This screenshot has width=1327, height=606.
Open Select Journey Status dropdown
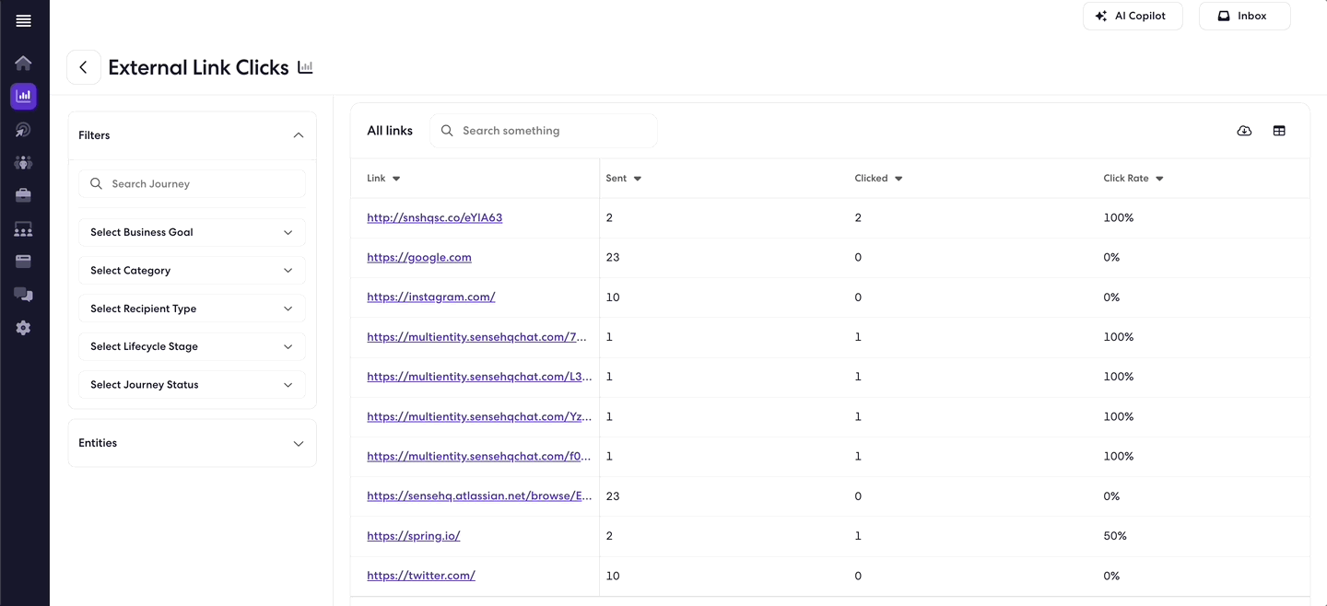click(192, 385)
